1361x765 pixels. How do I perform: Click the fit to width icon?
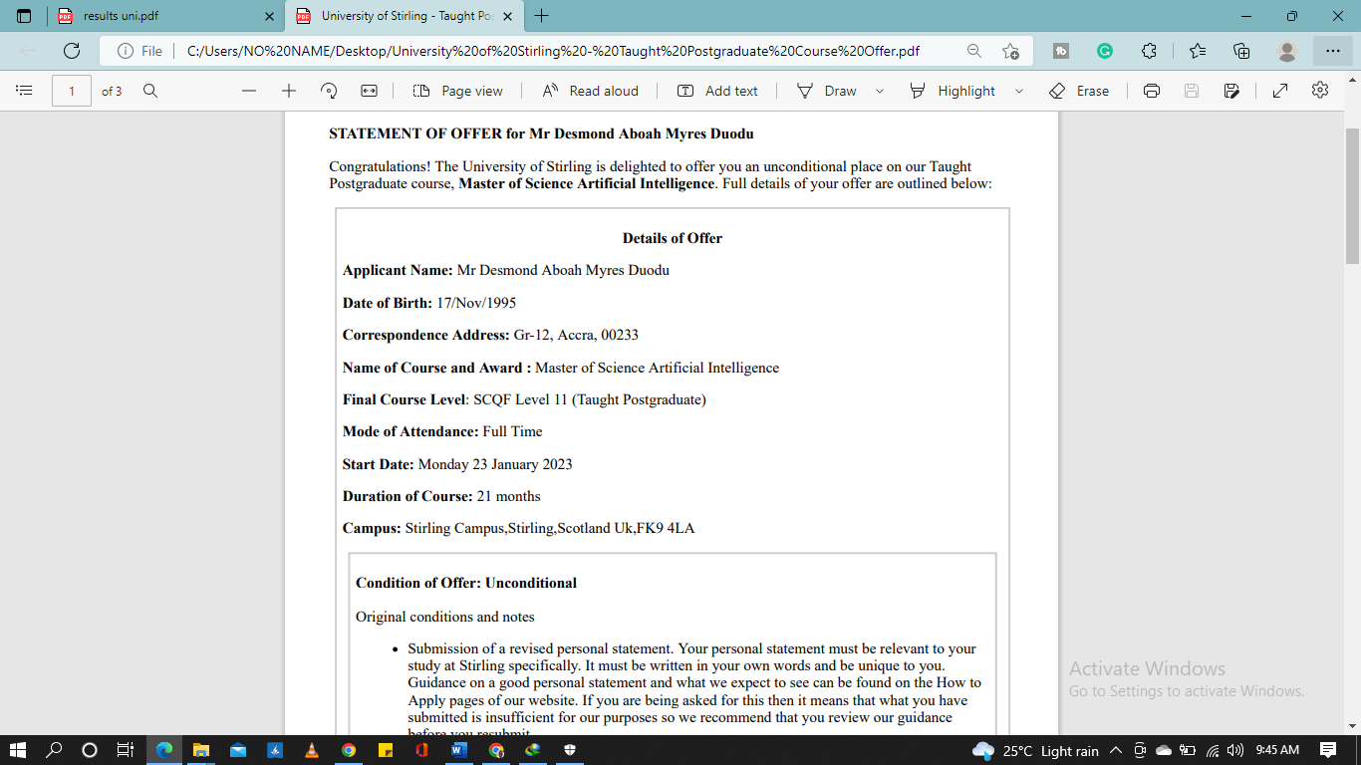pos(369,91)
